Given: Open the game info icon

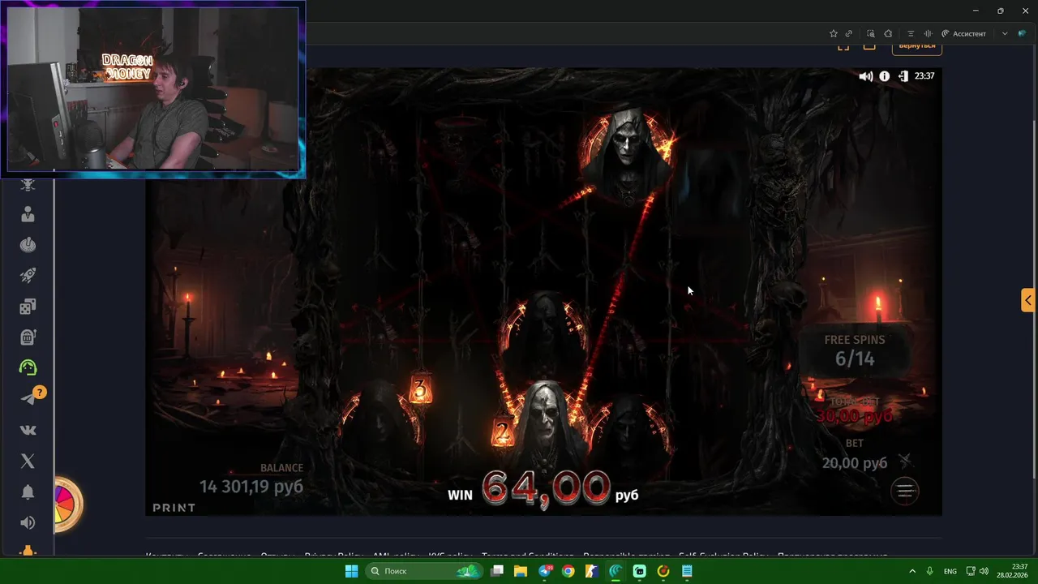Looking at the screenshot, I should point(885,76).
